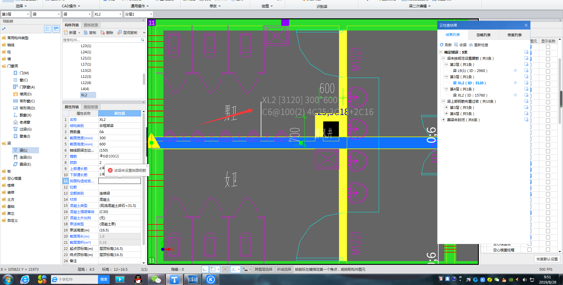Expand 第4层（共5条）node

coord(446,114)
